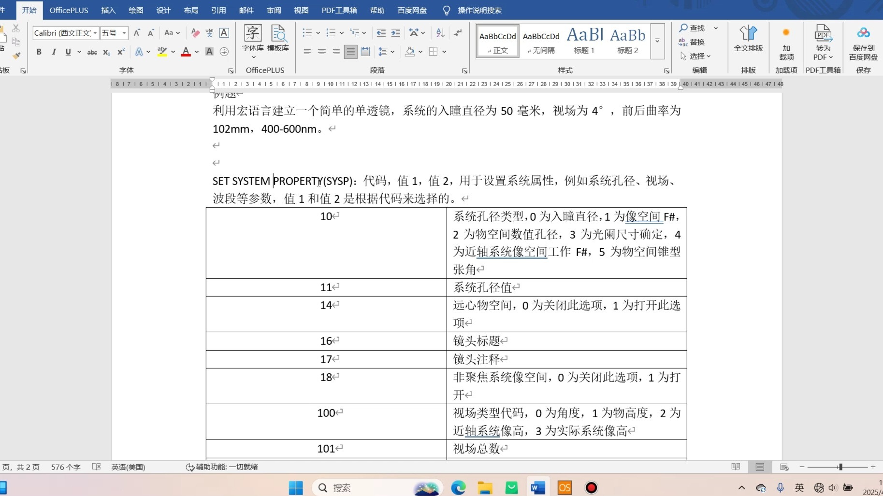Toggle strikethrough formatting
The width and height of the screenshot is (883, 496).
click(92, 52)
